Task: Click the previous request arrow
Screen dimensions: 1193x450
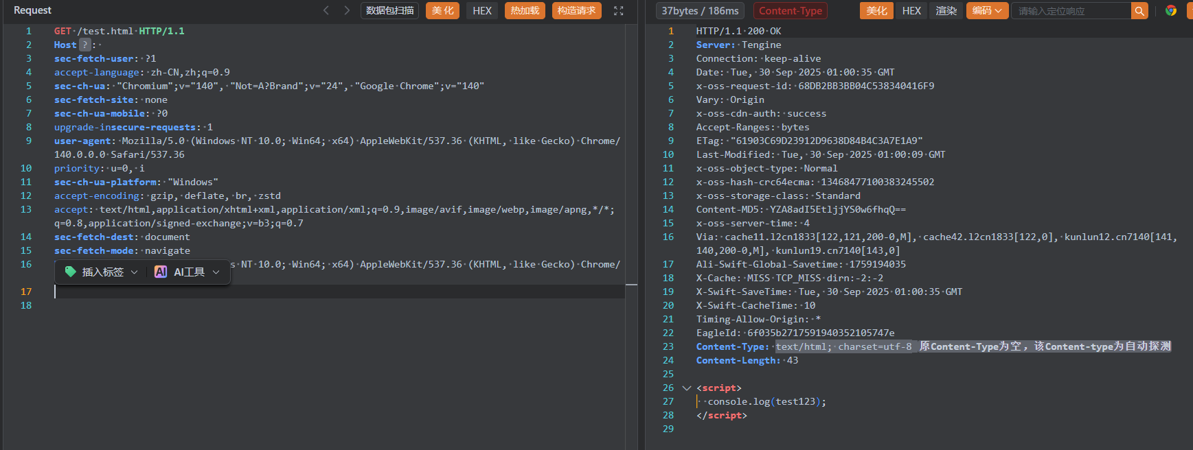Action: click(326, 10)
